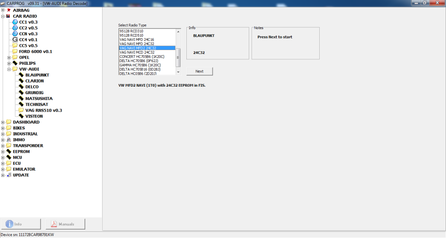Select highlighted VAG NAVI MFD2 24C32 entry
This screenshot has width=446, height=238.
[147, 48]
